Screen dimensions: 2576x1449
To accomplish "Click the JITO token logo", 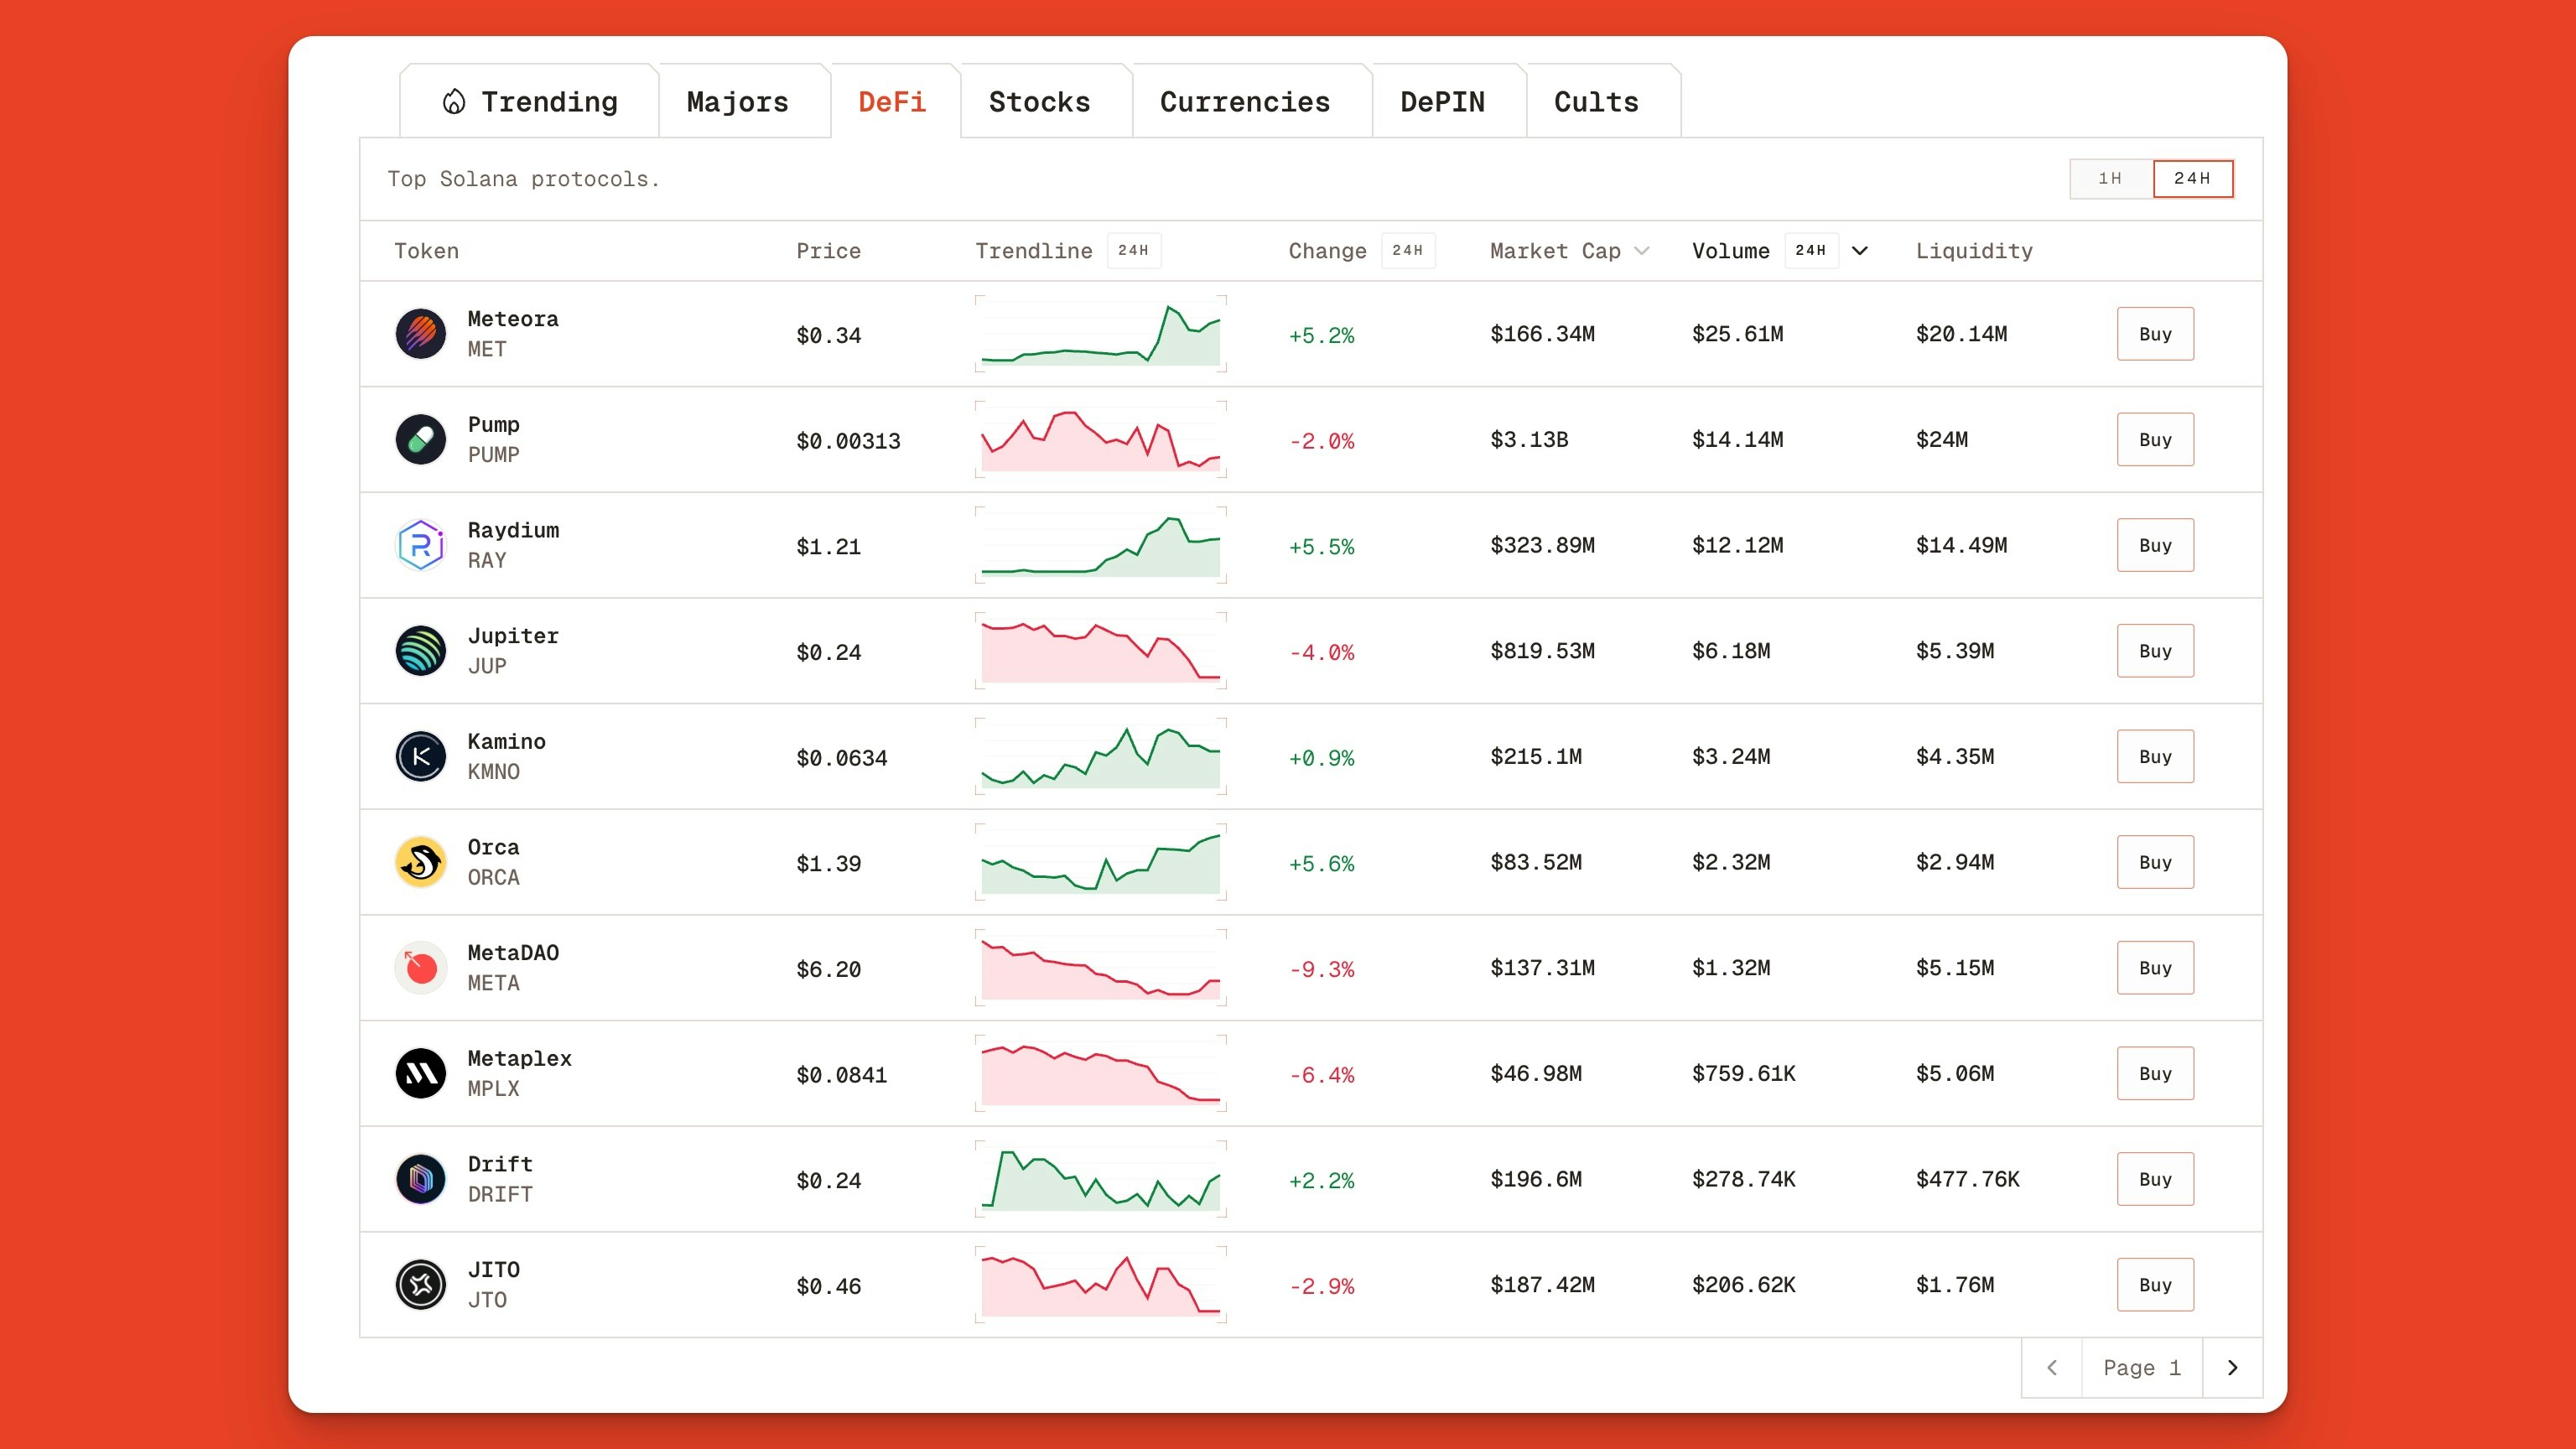I will point(420,1285).
